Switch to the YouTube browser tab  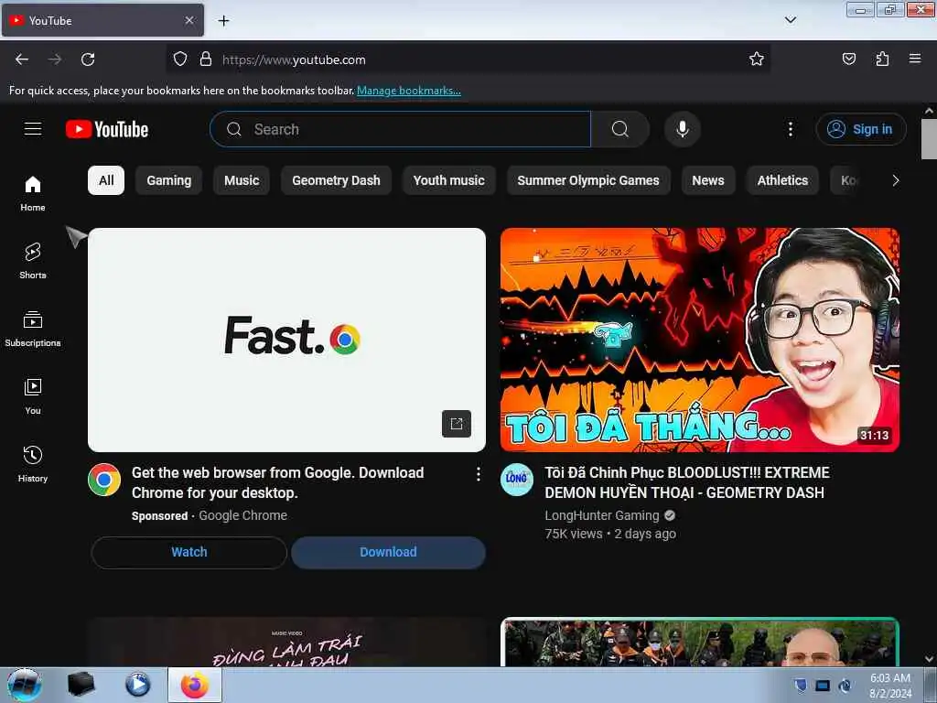pyautogui.click(x=102, y=21)
